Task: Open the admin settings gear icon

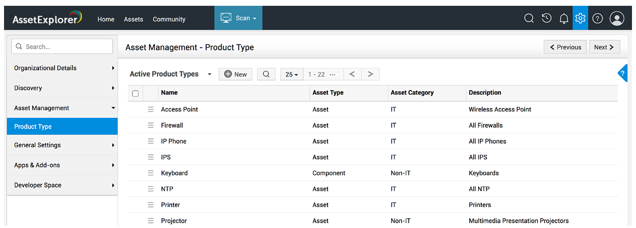Action: click(580, 18)
